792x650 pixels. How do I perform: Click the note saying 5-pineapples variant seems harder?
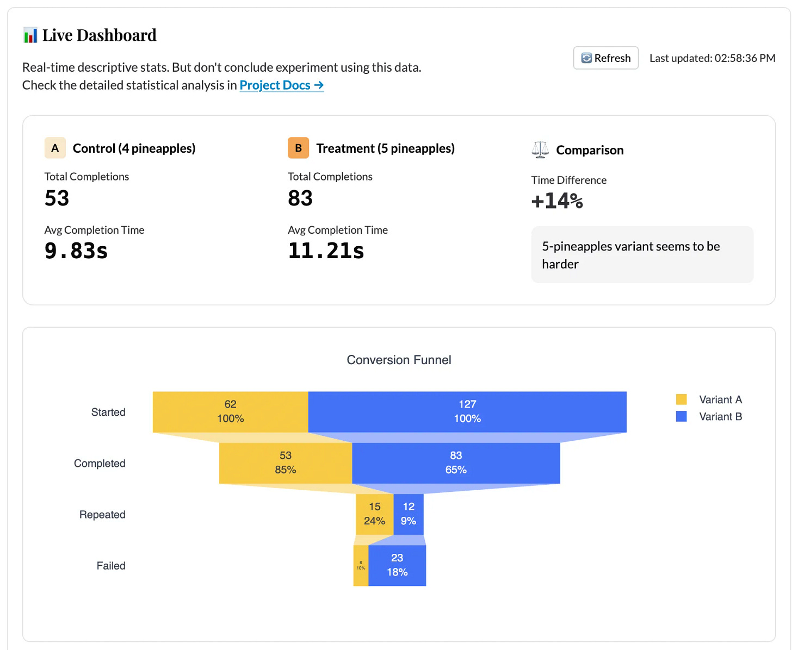(642, 254)
